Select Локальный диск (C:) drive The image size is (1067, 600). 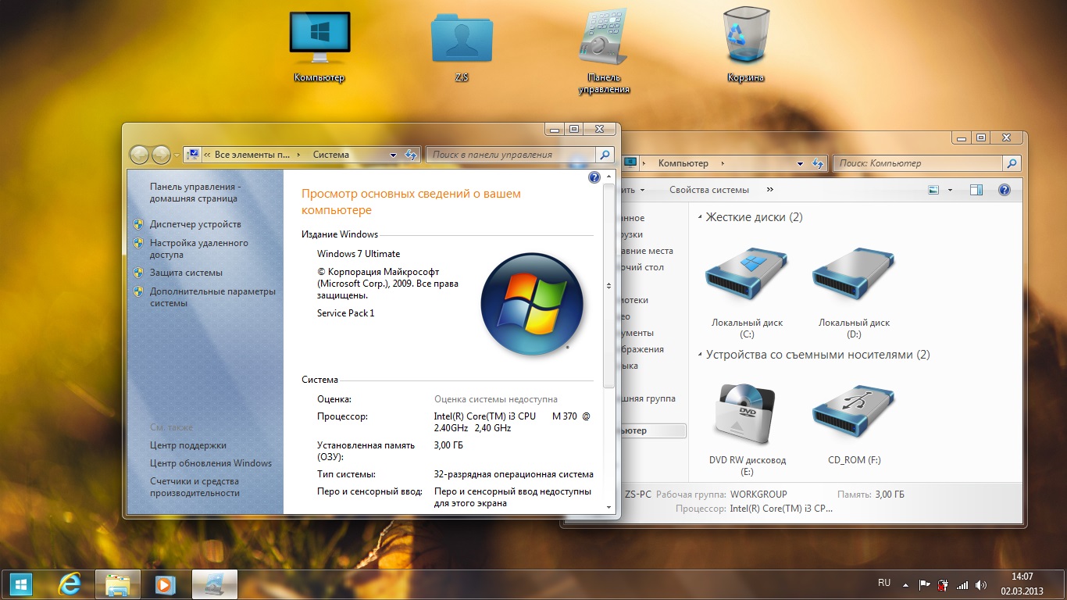pyautogui.click(x=746, y=281)
